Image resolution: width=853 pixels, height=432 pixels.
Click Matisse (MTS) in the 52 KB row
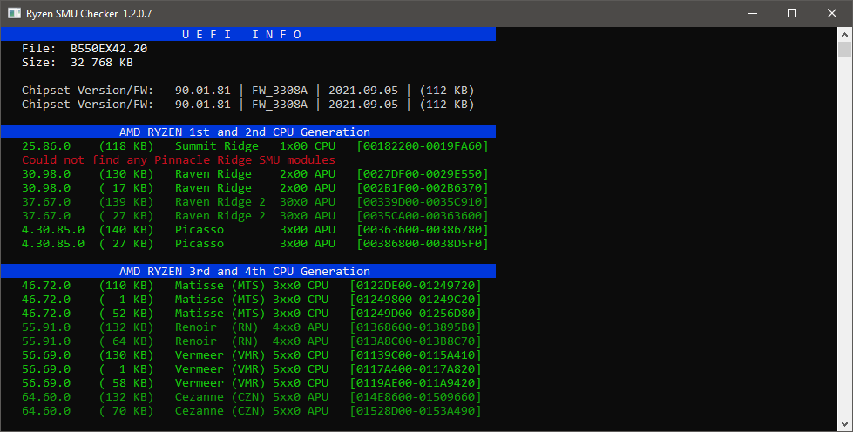tap(220, 314)
